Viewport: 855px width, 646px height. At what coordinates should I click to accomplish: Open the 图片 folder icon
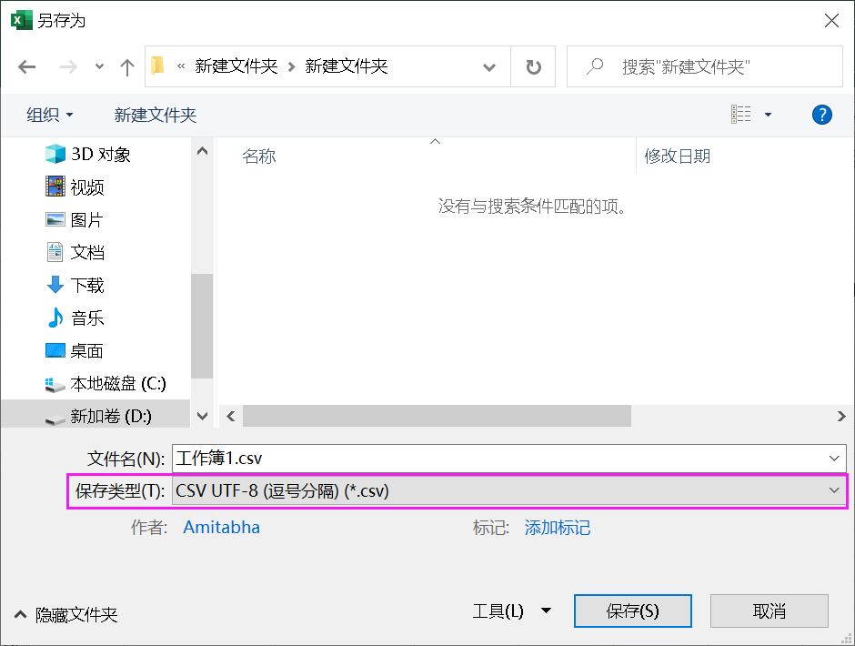[56, 219]
